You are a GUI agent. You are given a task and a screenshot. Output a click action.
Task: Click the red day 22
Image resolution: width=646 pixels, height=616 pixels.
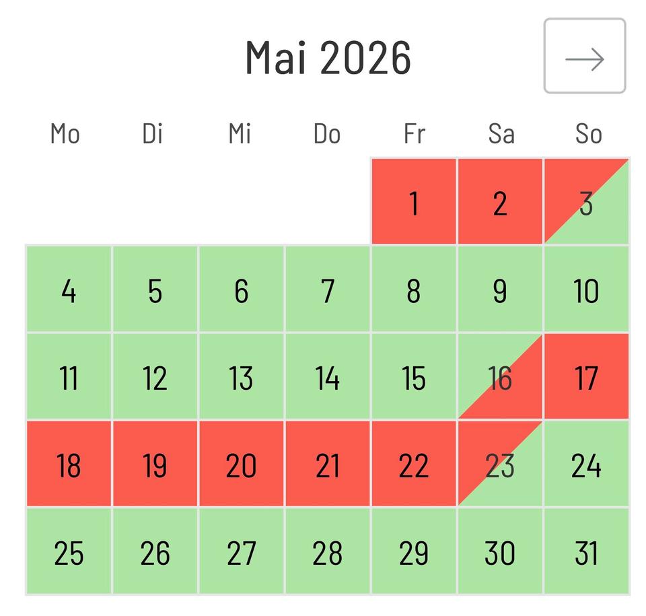414,464
